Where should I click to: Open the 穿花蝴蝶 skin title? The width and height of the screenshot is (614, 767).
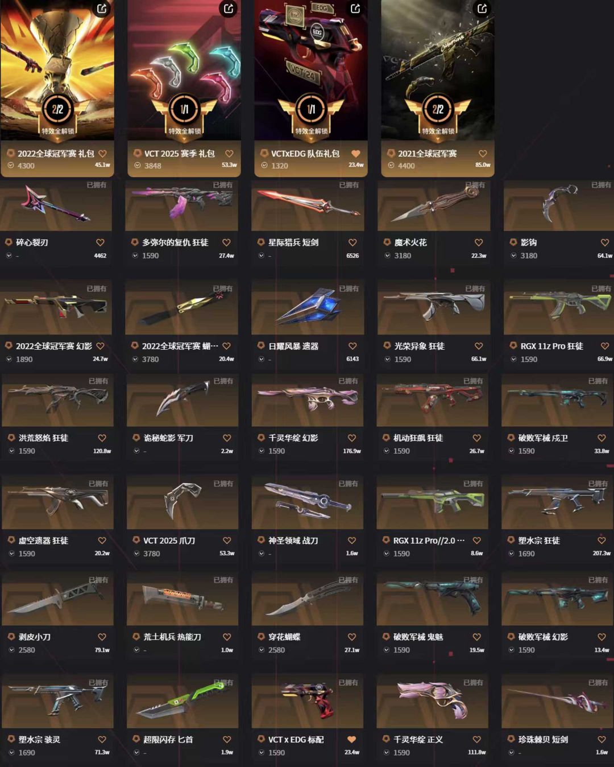click(x=285, y=637)
